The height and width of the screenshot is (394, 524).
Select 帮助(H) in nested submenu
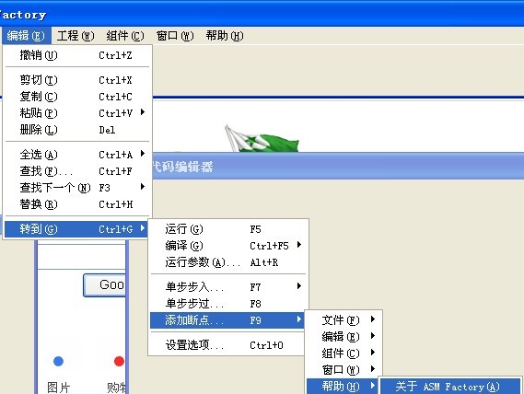pos(343,387)
